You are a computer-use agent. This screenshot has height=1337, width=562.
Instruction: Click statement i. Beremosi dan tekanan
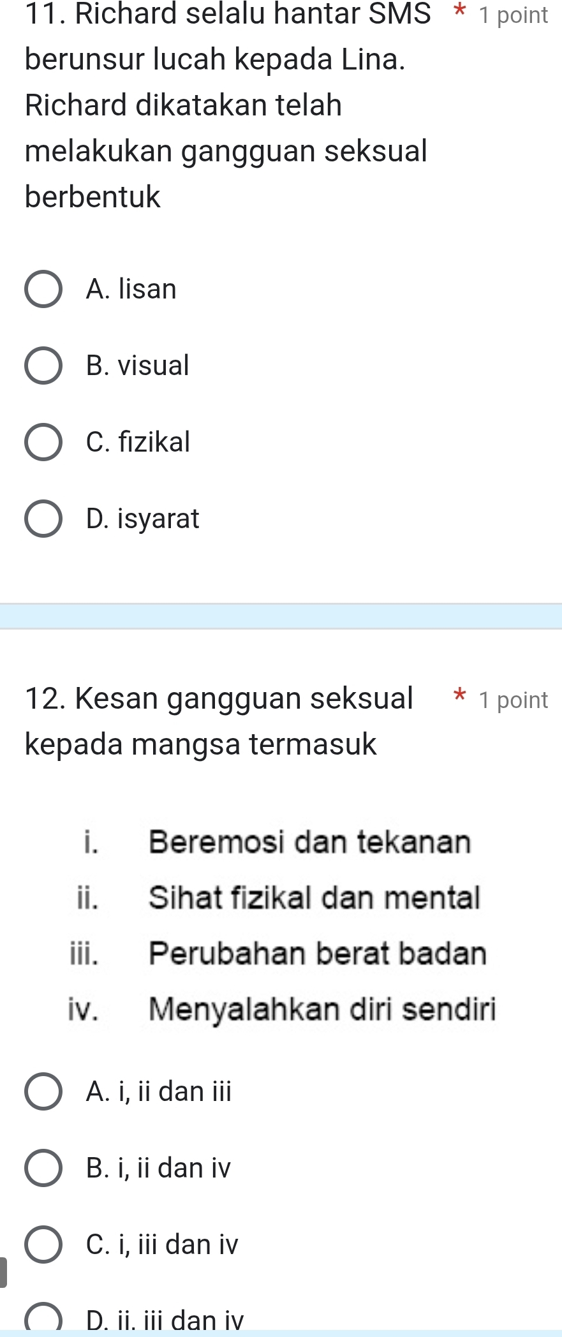click(277, 842)
